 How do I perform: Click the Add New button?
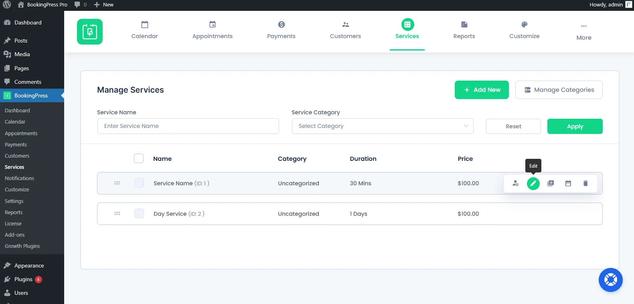pos(482,90)
